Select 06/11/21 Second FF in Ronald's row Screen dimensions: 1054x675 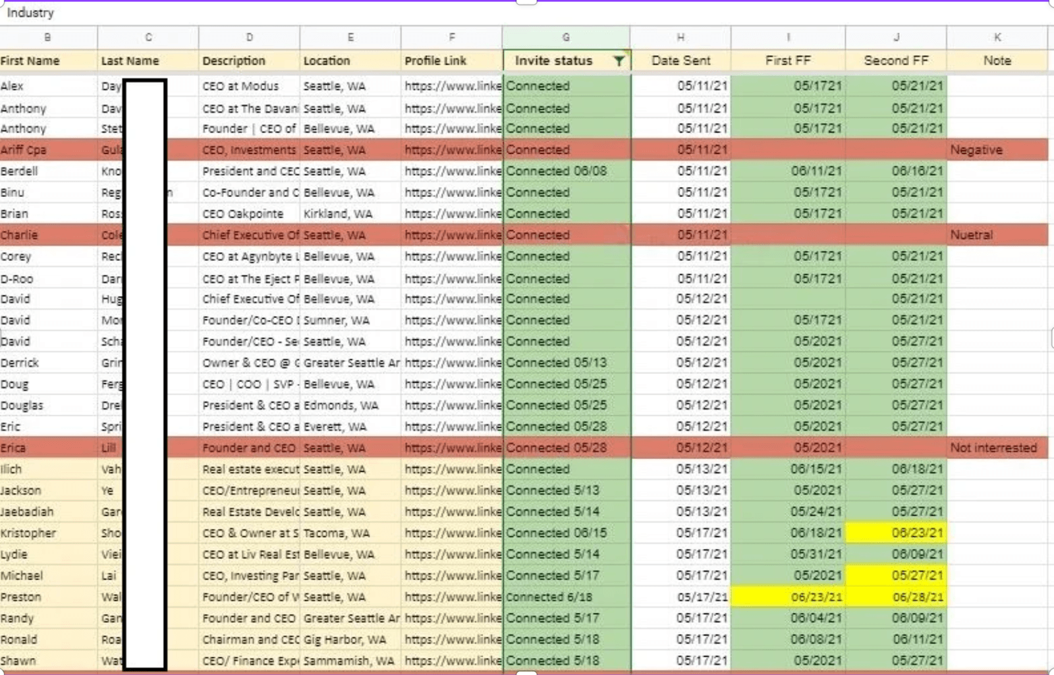[896, 640]
